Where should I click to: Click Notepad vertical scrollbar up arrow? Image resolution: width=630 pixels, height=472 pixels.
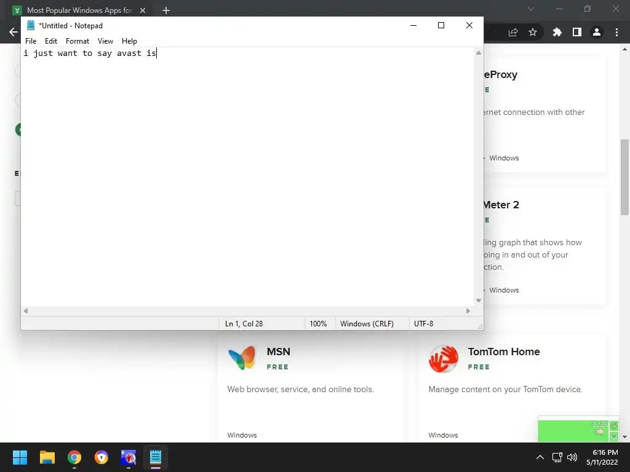click(x=479, y=53)
